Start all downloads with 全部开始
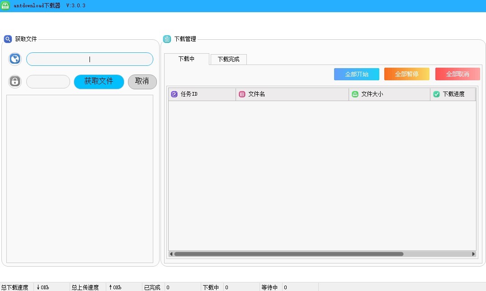Screen dimensions: 486x291 click(356, 74)
